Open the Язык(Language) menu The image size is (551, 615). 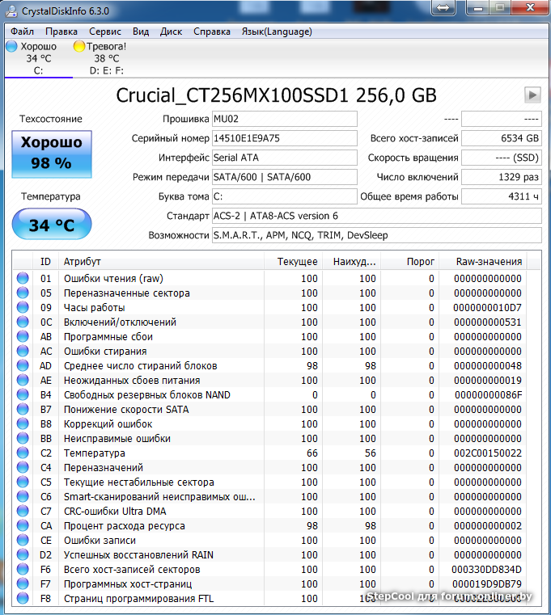pos(277,32)
